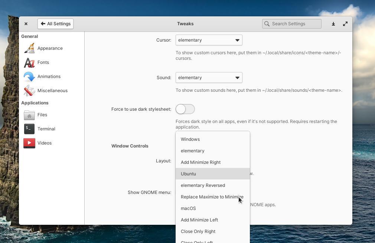Open the Appearance settings panel
Screen dimensions: 375x243
pyautogui.click(x=29, y=48)
